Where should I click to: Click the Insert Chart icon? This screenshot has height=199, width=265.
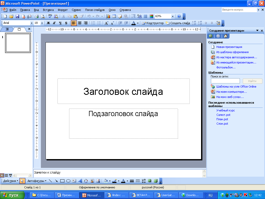108,16
